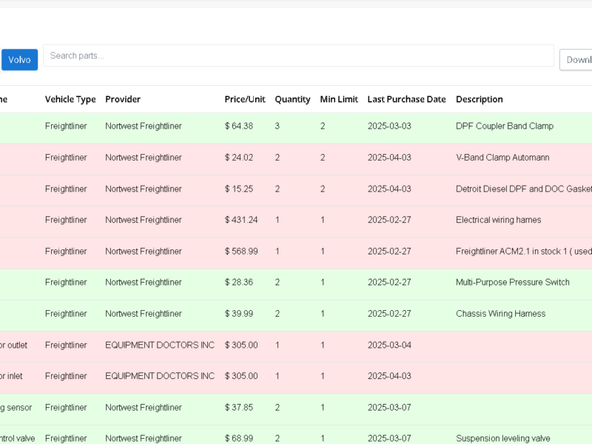The image size is (592, 444).
Task: Click the Suspension leveling valve description
Action: (503, 438)
